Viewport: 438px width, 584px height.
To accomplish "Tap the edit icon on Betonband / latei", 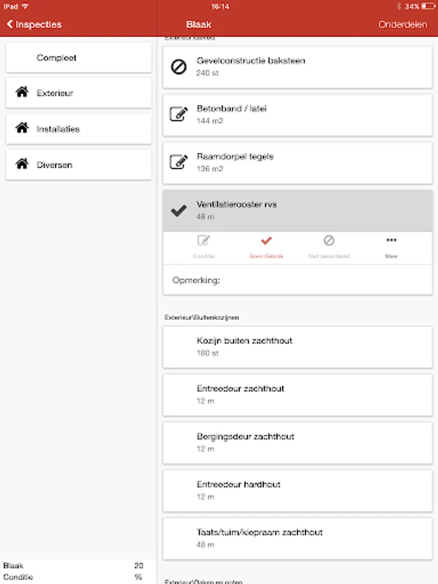I will coord(178,114).
